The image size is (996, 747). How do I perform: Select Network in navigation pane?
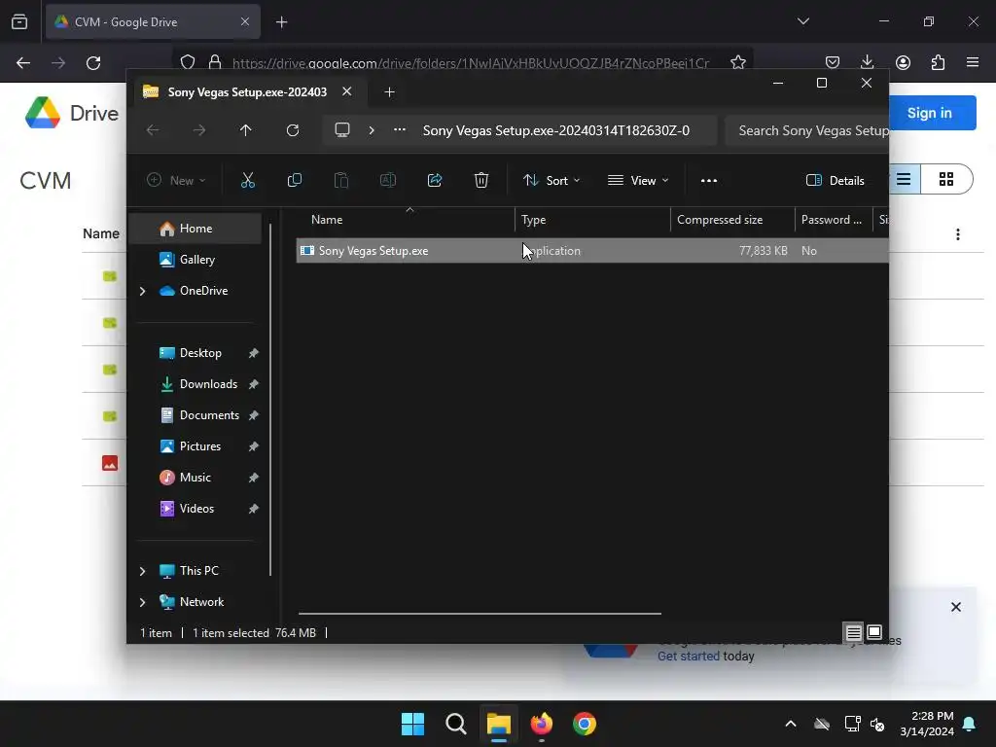click(x=201, y=602)
